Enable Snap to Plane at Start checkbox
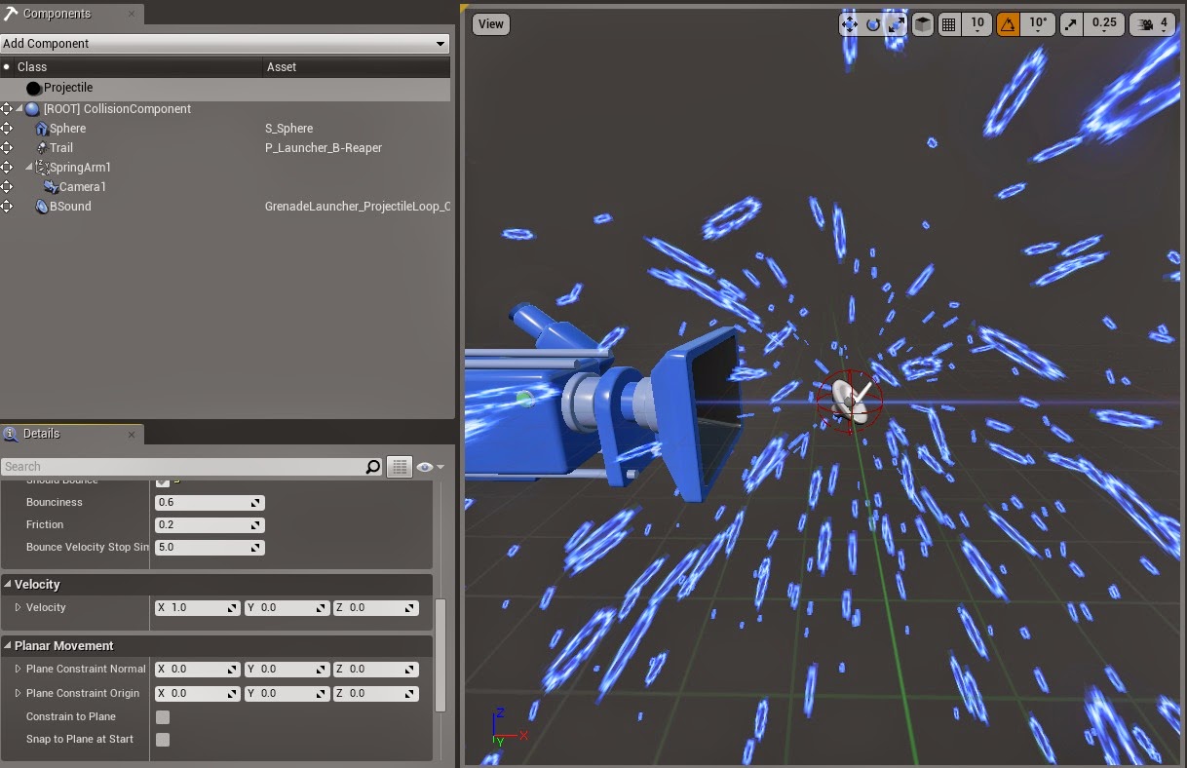Screen dimensions: 1187x768 pyautogui.click(x=163, y=740)
